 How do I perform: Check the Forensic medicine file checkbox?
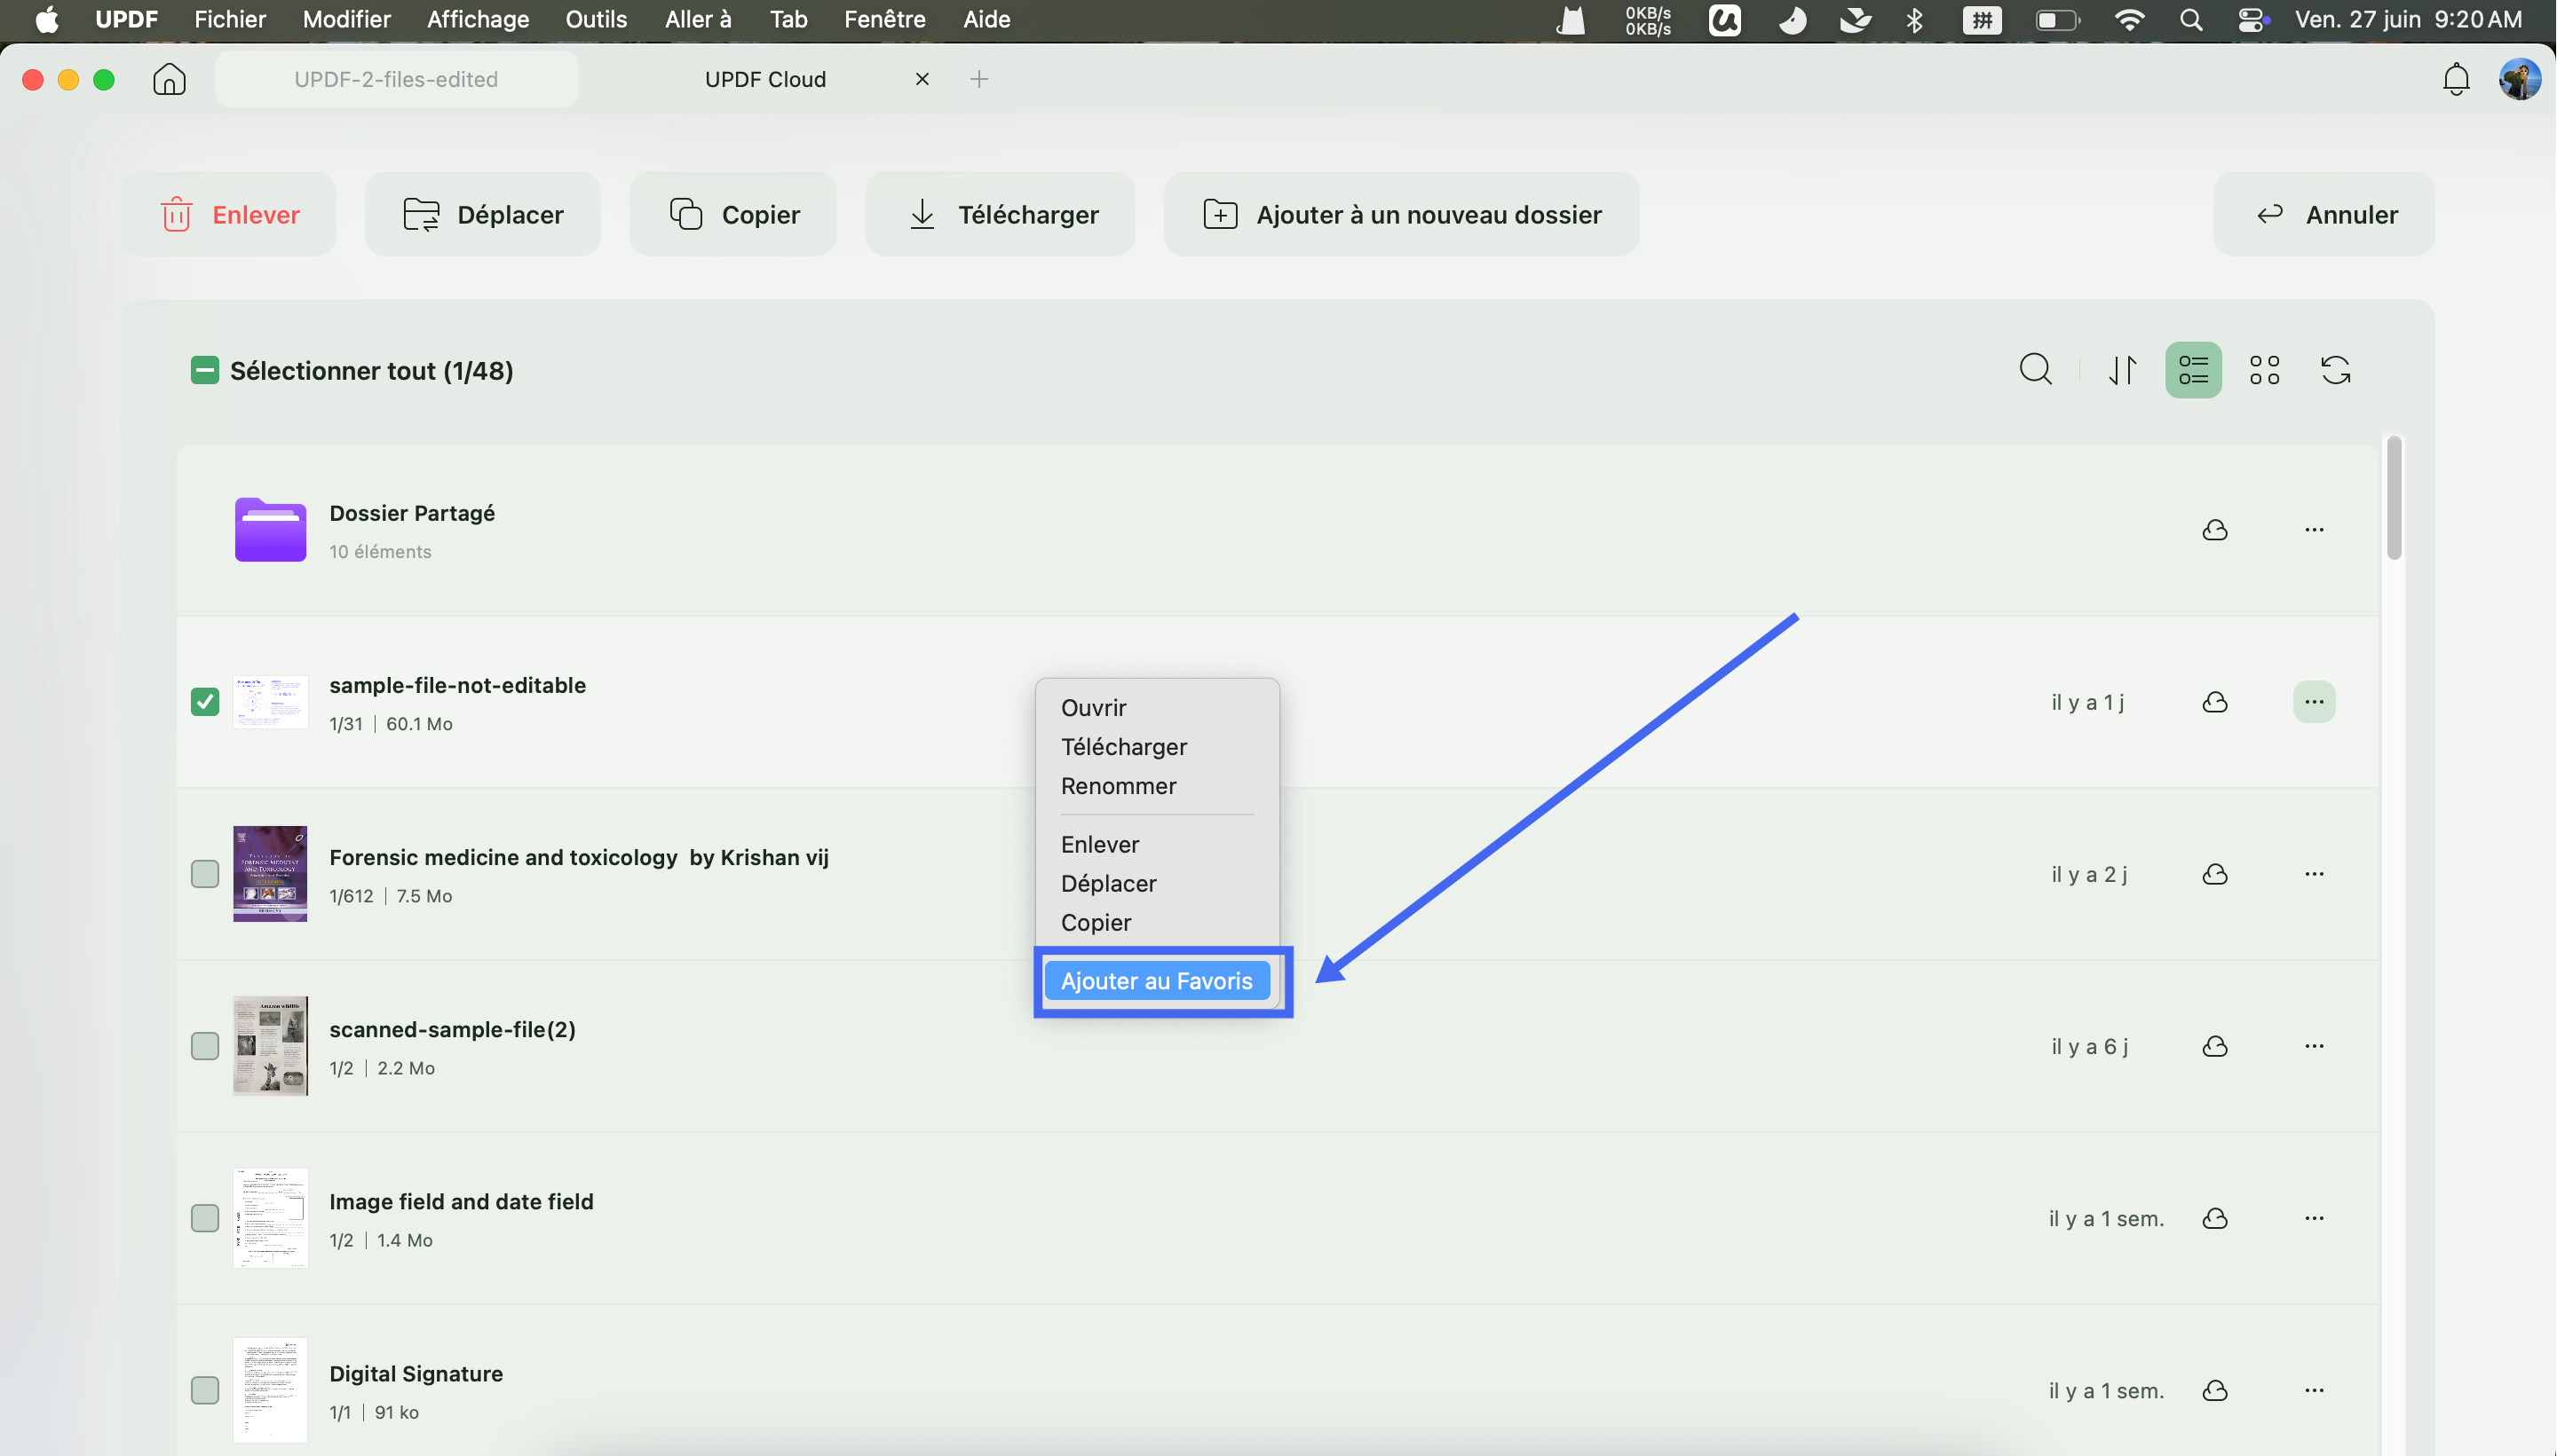click(205, 874)
